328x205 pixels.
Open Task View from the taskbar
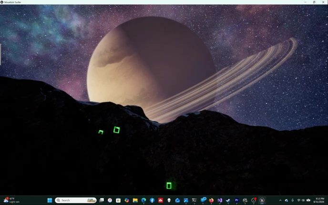102,200
